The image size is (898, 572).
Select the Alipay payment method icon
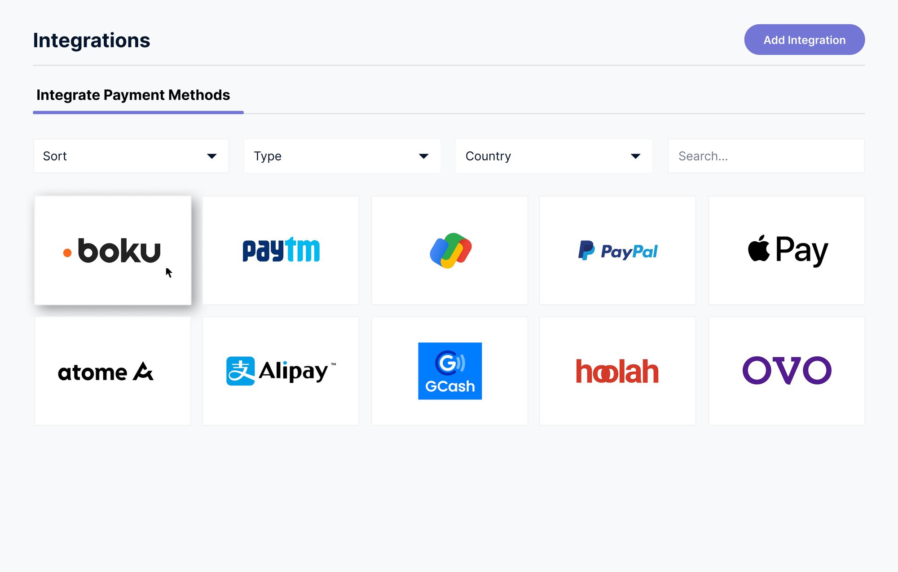coord(281,371)
